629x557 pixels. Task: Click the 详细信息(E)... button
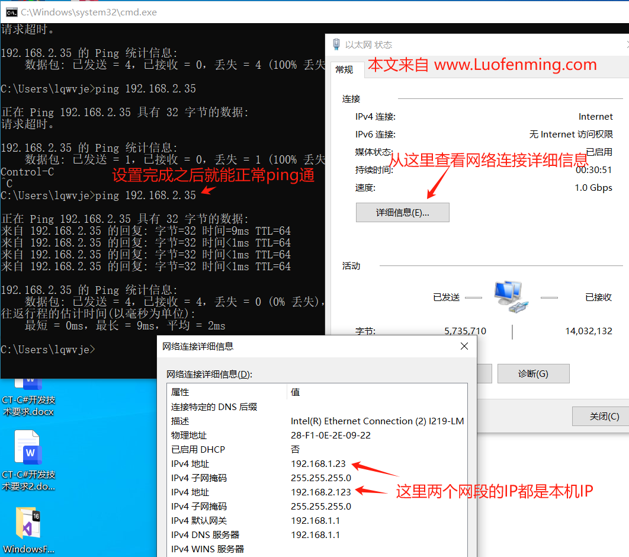click(x=402, y=212)
